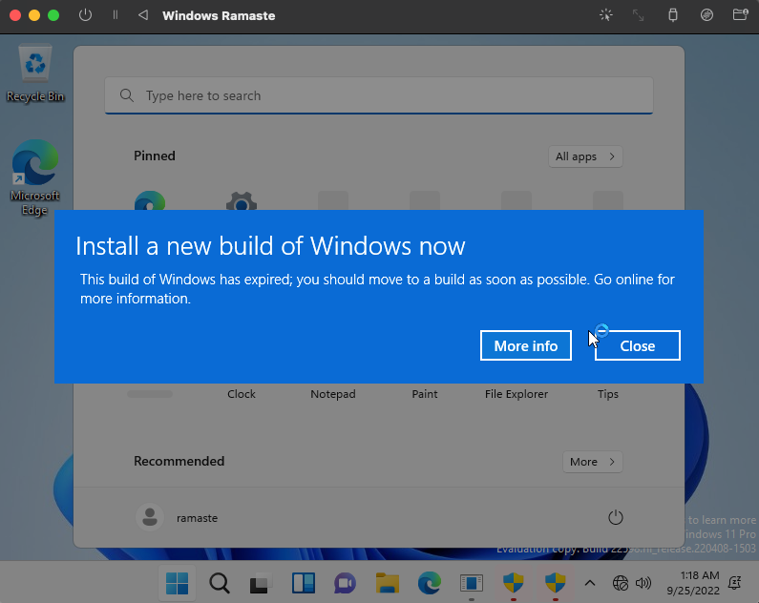Select the pinned Notepad app label

pos(333,394)
